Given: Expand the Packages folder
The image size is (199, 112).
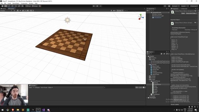Looking at the screenshot, I should (147, 98).
